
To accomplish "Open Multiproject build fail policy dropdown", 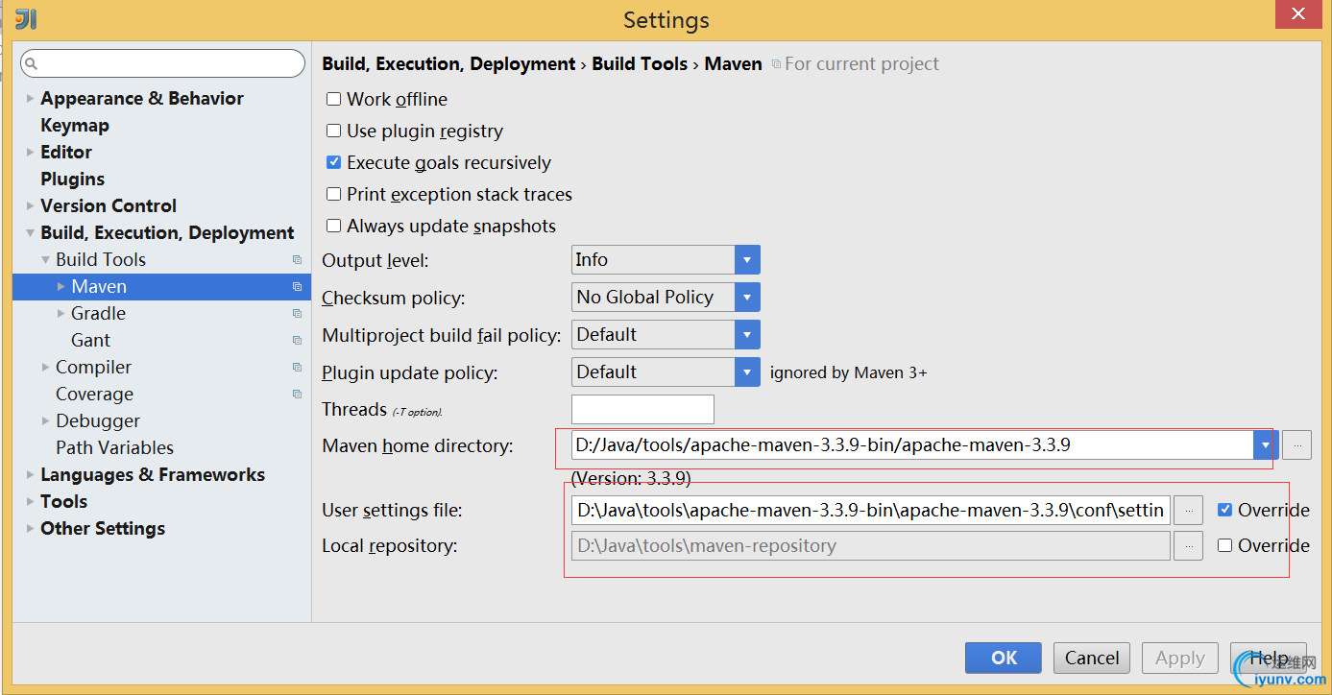I will [747, 335].
